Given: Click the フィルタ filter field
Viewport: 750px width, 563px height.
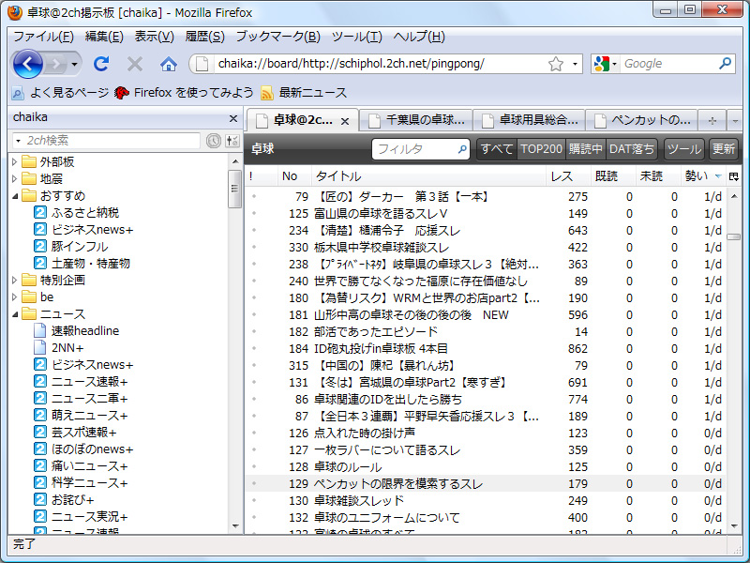Looking at the screenshot, I should click(421, 149).
